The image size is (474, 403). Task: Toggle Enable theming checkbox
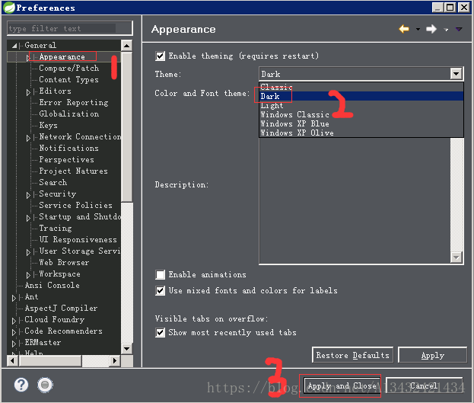160,56
